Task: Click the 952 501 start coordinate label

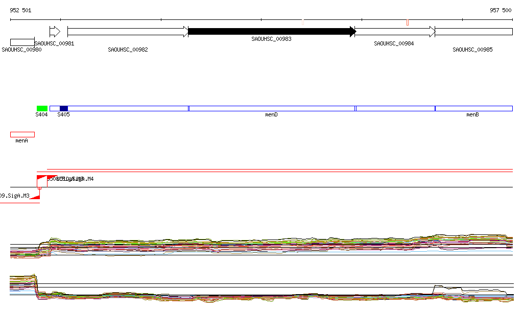Action: click(x=20, y=10)
